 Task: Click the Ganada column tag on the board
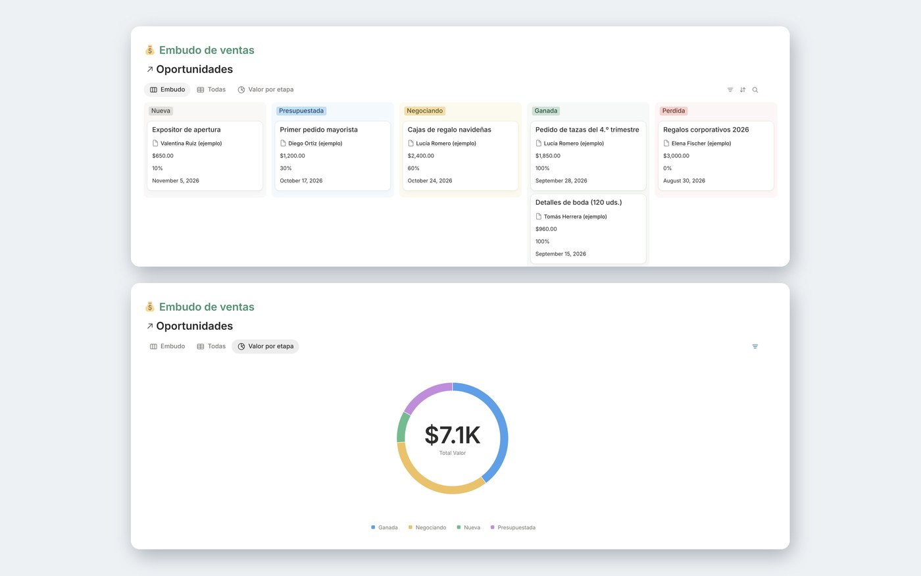546,111
